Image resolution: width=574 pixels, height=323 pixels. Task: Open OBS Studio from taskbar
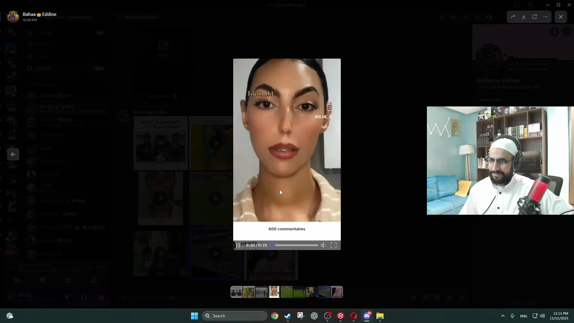327,316
